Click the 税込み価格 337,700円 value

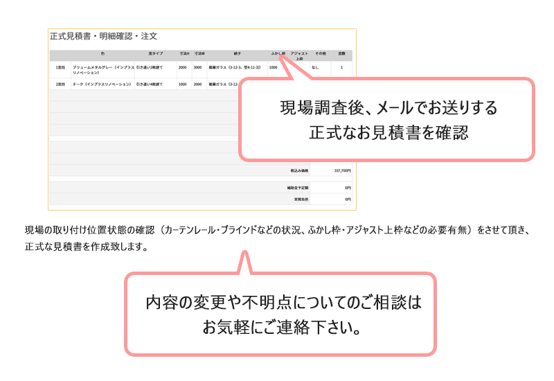tap(342, 170)
